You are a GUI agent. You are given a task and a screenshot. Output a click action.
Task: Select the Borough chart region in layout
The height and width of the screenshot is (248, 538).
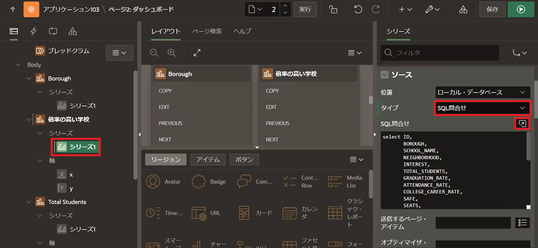tap(202, 74)
